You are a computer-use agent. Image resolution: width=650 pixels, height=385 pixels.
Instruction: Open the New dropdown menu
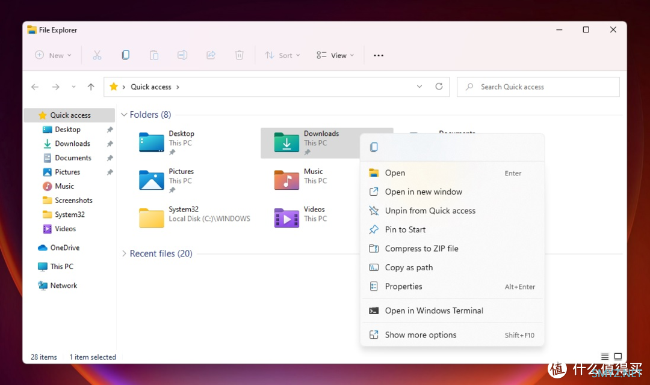[x=53, y=55]
